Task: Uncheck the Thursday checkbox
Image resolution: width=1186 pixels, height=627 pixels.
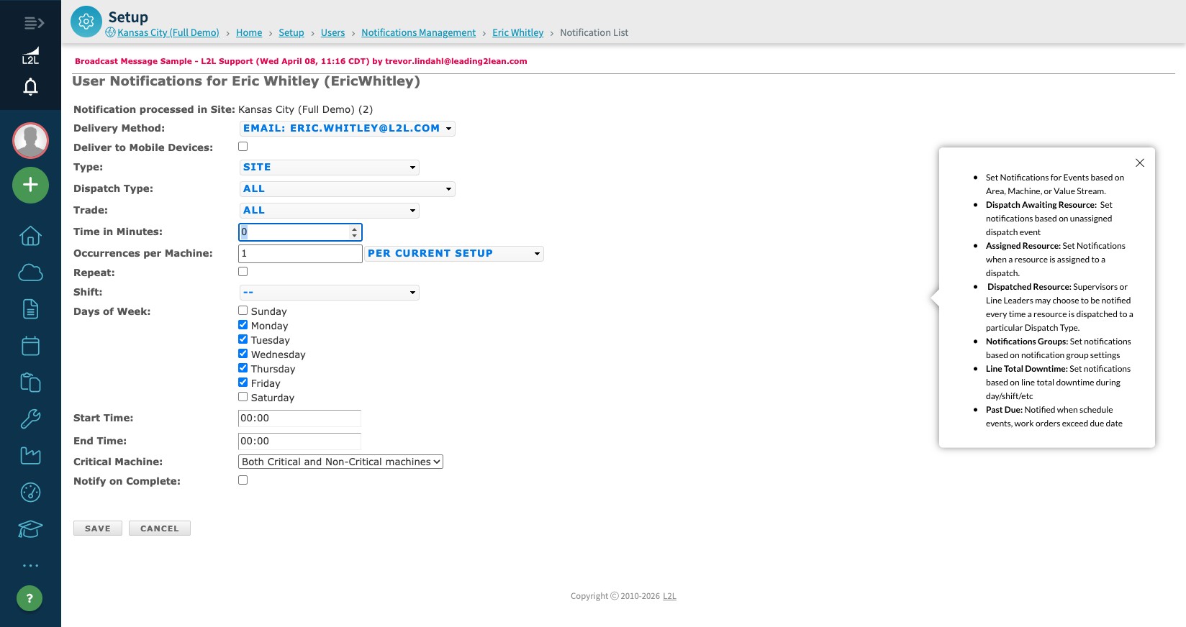Action: point(243,368)
